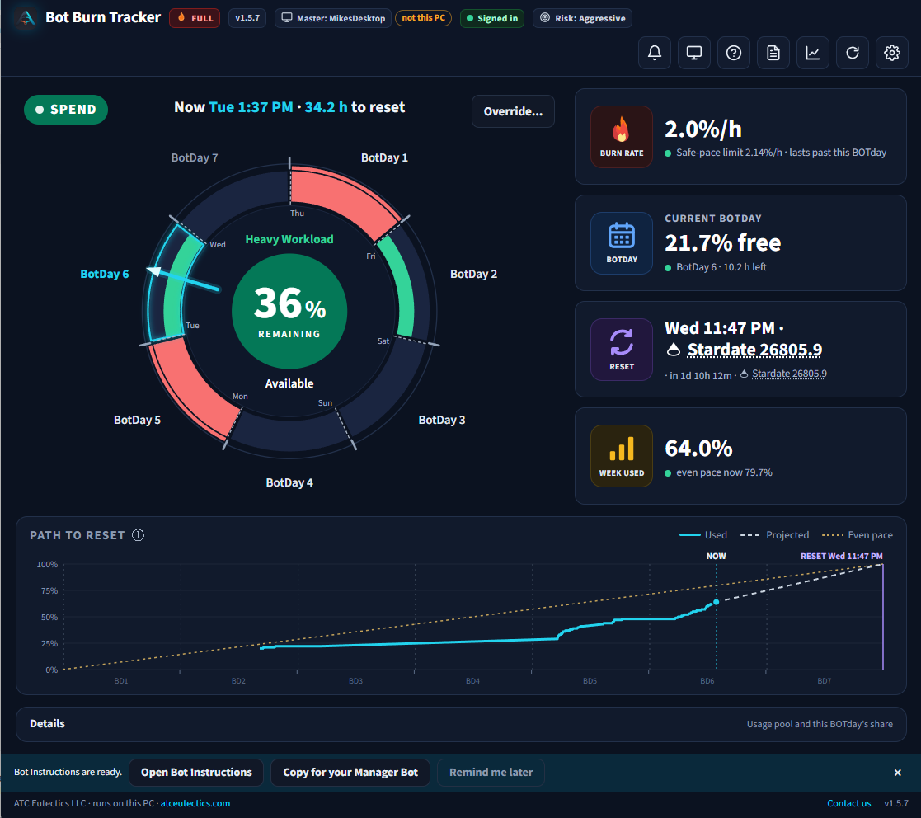921x818 pixels.
Task: Select the BotDay 1 ring segment
Action: 345,200
